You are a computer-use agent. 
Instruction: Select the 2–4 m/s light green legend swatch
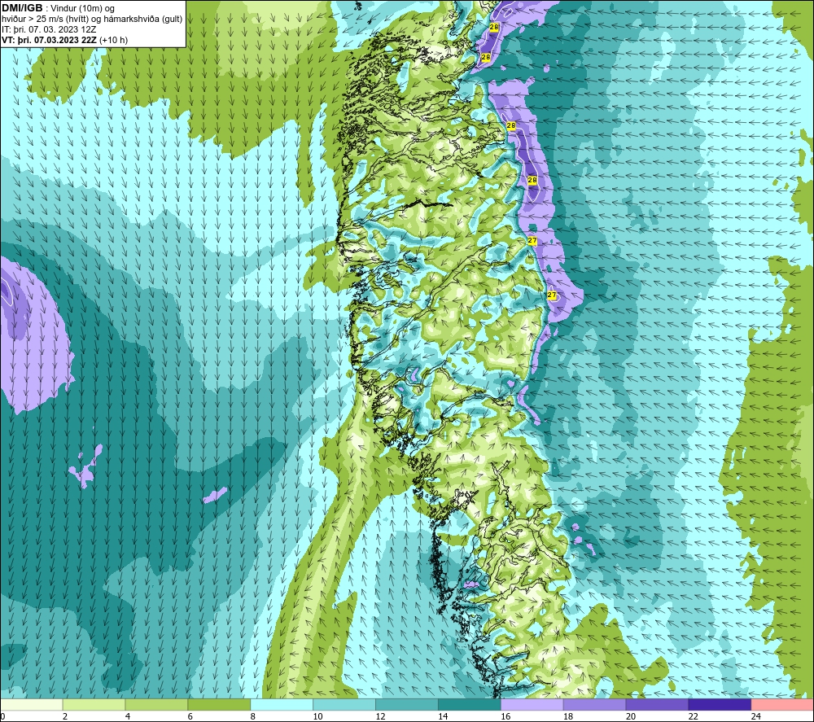coord(94,705)
